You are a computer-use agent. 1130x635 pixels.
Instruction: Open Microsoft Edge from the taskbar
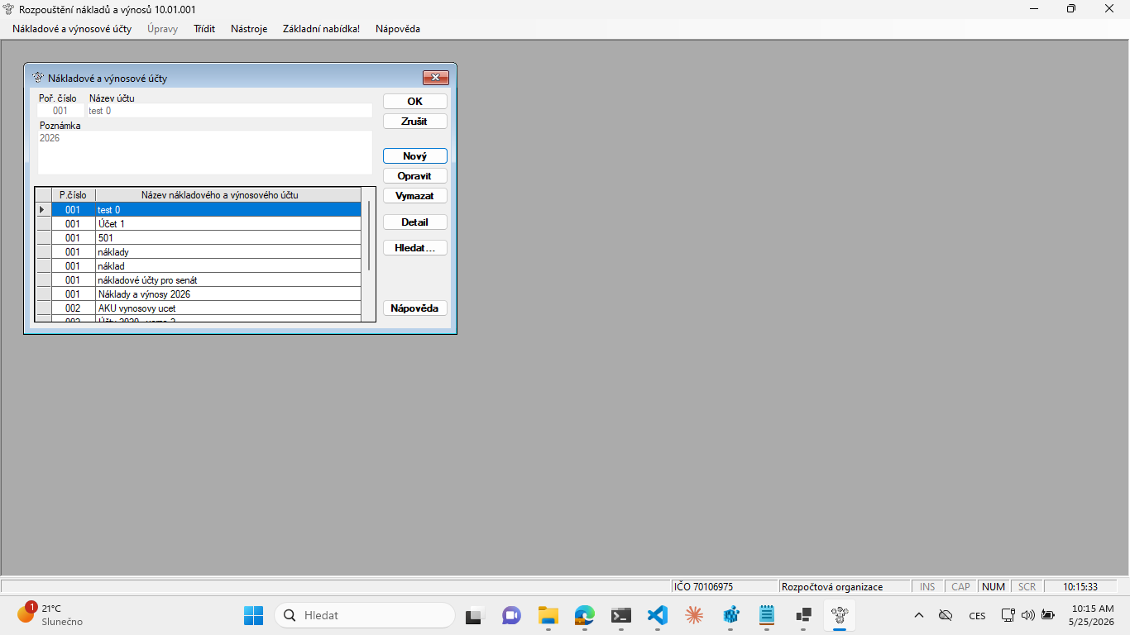[x=585, y=615]
